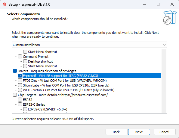This screenshot has height=138, width=179.
Task: Tick ESP32-C2 (ESP-IDF v5.0+) checkbox
Action: click(x=25, y=109)
